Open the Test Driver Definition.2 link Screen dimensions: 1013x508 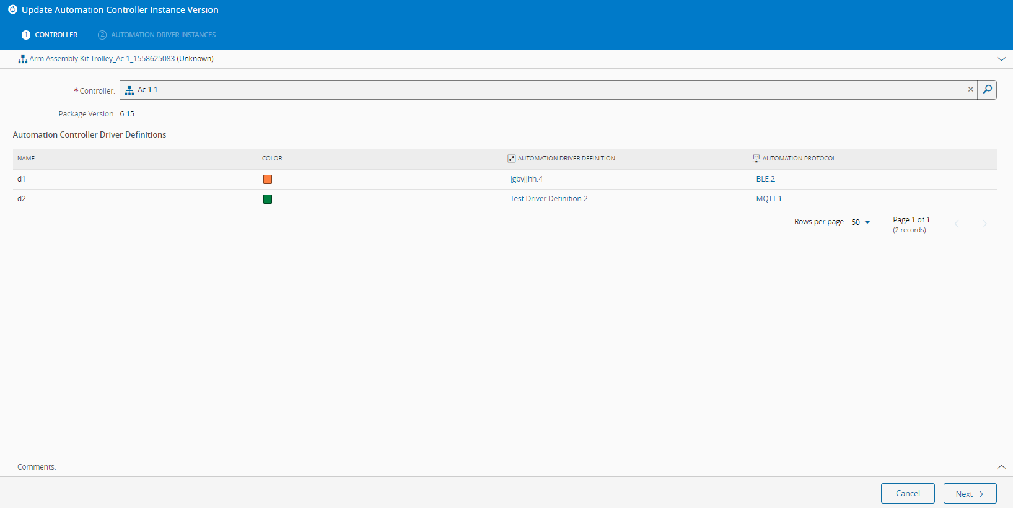click(x=549, y=199)
